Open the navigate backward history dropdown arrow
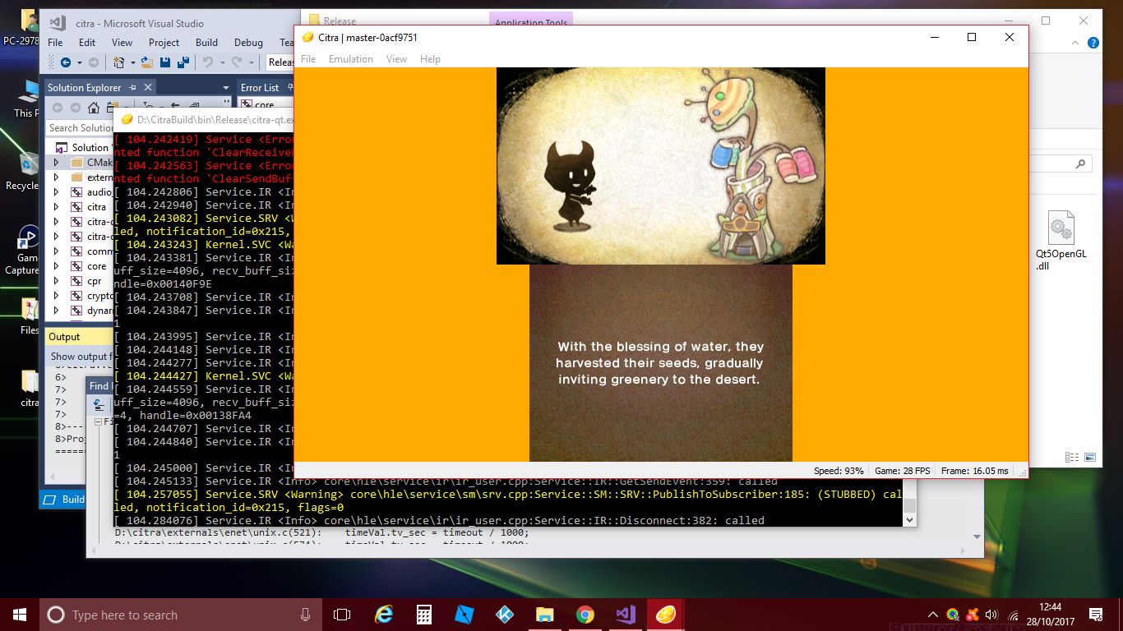Viewport: 1123px width, 631px height. pyautogui.click(x=79, y=62)
